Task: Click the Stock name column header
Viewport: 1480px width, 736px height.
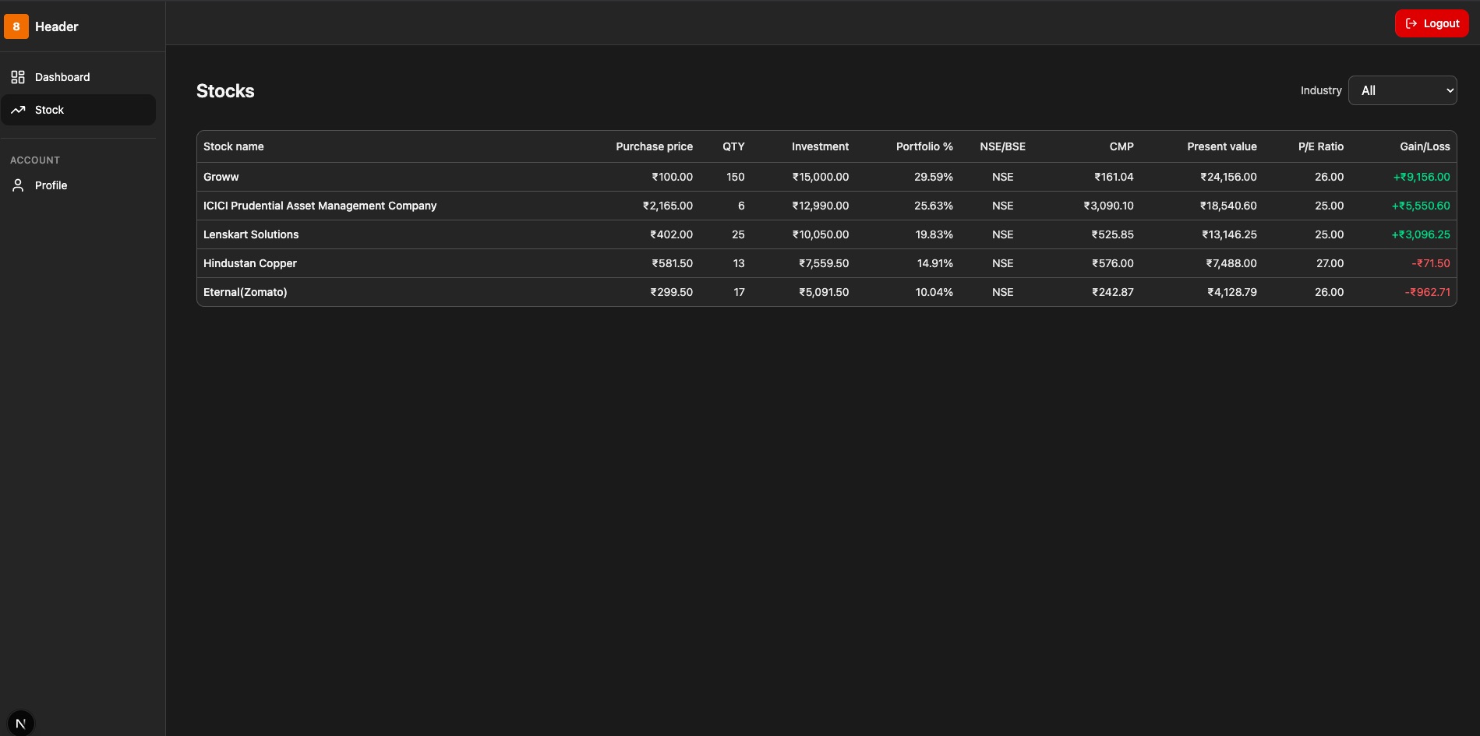Action: click(234, 146)
